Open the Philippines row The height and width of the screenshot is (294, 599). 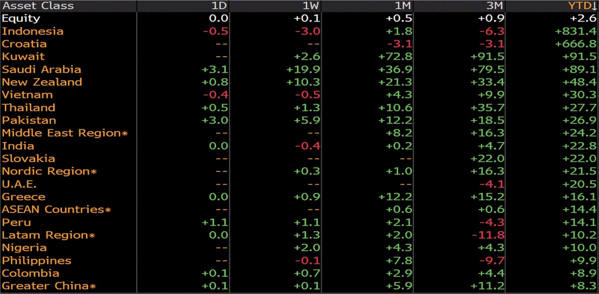click(x=36, y=261)
